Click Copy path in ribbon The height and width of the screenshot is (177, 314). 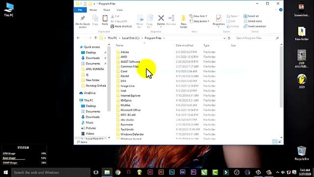[x=119, y=21]
